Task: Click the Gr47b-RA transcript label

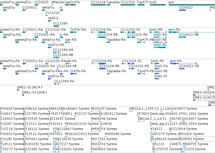Action: [x=78, y=30]
